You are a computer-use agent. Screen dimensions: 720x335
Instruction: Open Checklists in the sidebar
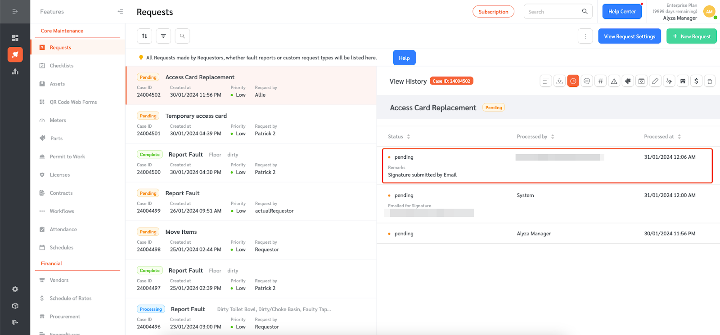[x=62, y=66]
